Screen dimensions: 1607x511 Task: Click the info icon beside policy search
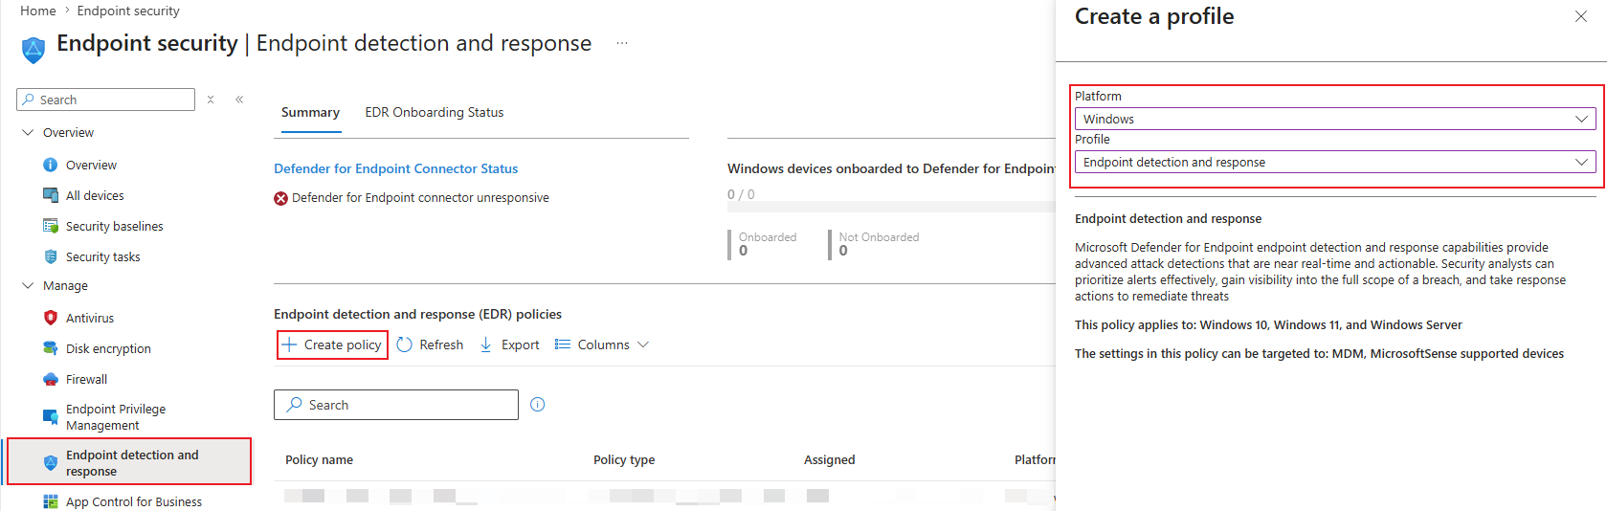pyautogui.click(x=538, y=405)
